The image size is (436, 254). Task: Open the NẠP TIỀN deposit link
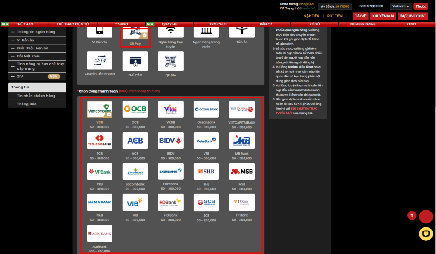click(x=311, y=16)
